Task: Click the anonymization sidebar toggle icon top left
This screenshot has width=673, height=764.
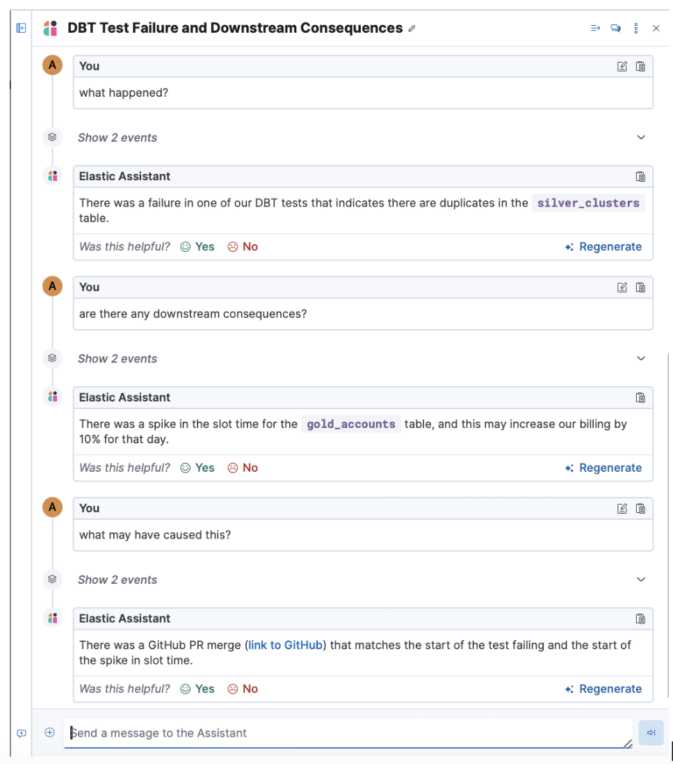Action: (x=21, y=28)
